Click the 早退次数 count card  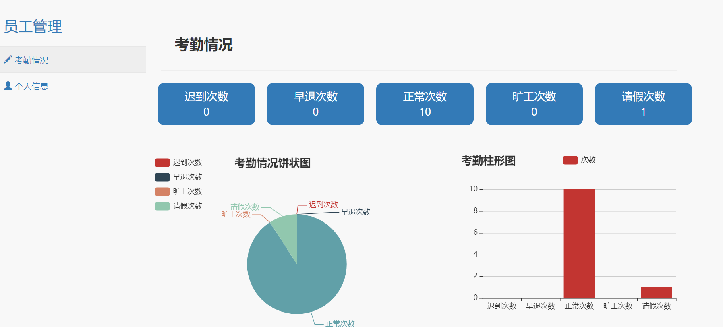tap(315, 104)
